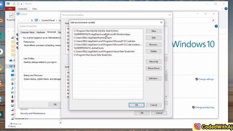Go up one level in System window
Image resolution: width=233 pixels, height=131 pixels.
coord(32,20)
